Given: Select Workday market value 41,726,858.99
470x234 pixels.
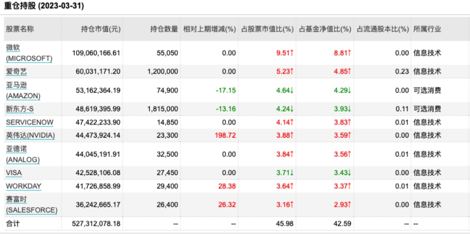Looking at the screenshot, I should [98, 187].
